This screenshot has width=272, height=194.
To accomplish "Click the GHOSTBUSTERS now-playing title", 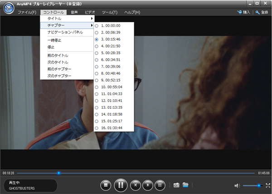I will tap(22, 188).
